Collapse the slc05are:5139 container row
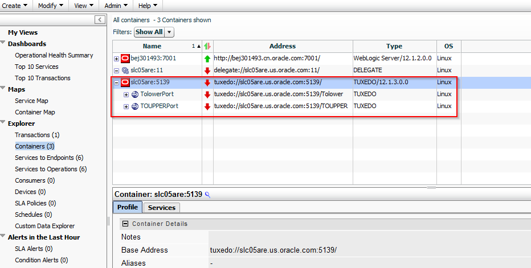531x268 pixels. click(116, 83)
